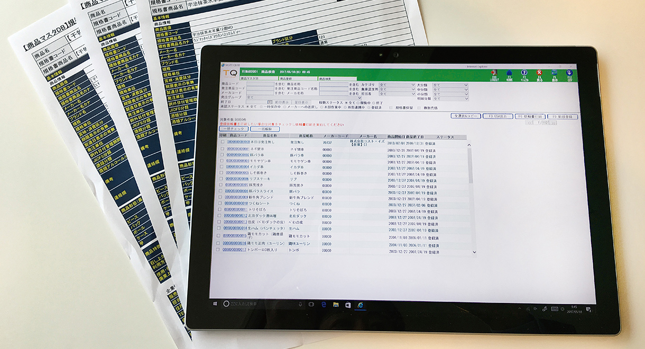This screenshot has height=349, width=645.
Task: Open Microsoft Edge in the taskbar
Action: pyautogui.click(x=323, y=305)
